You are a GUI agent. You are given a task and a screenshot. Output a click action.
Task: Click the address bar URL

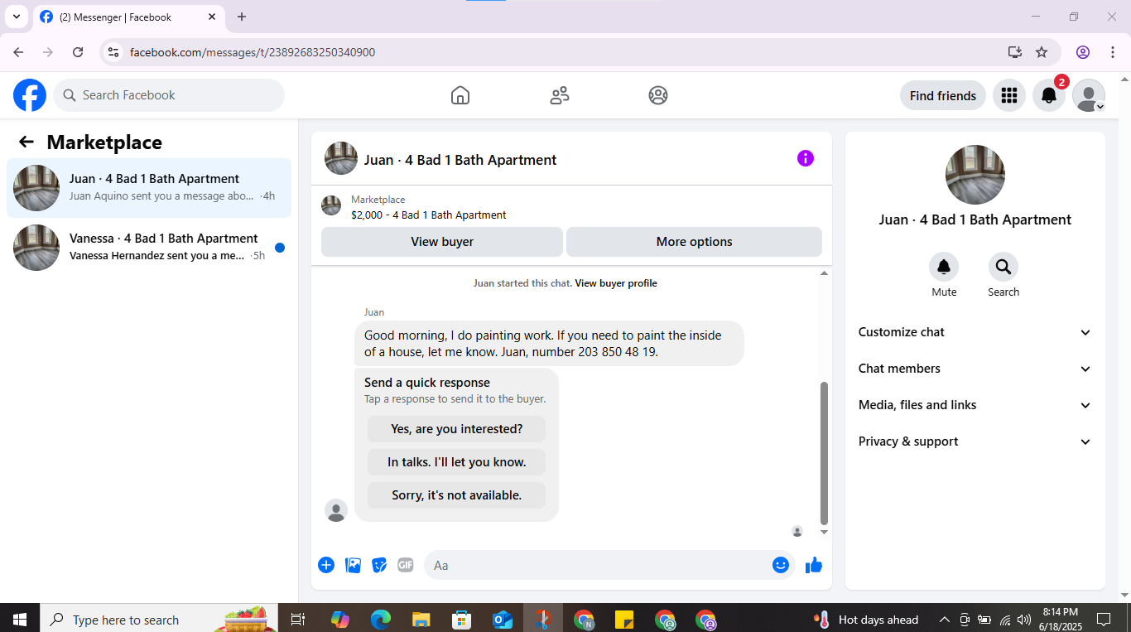pyautogui.click(x=253, y=52)
